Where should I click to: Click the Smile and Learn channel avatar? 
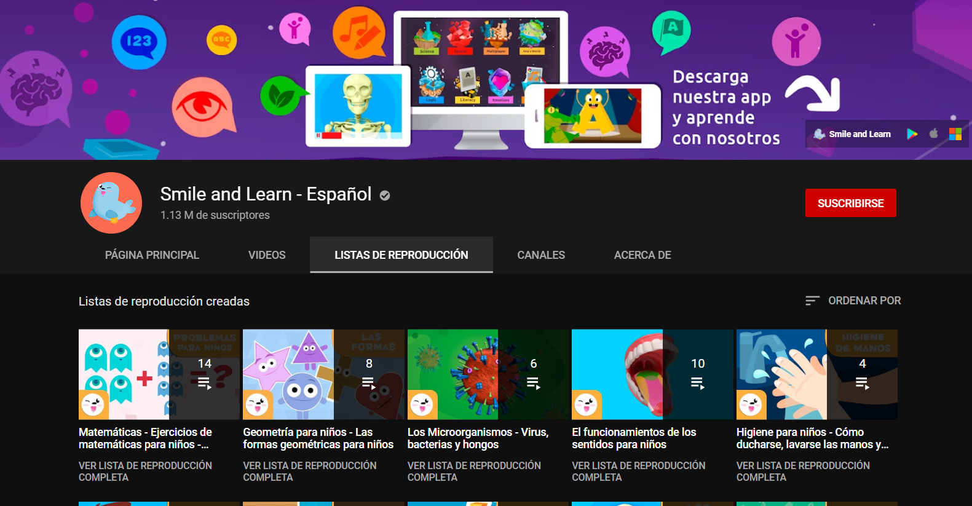tap(111, 203)
